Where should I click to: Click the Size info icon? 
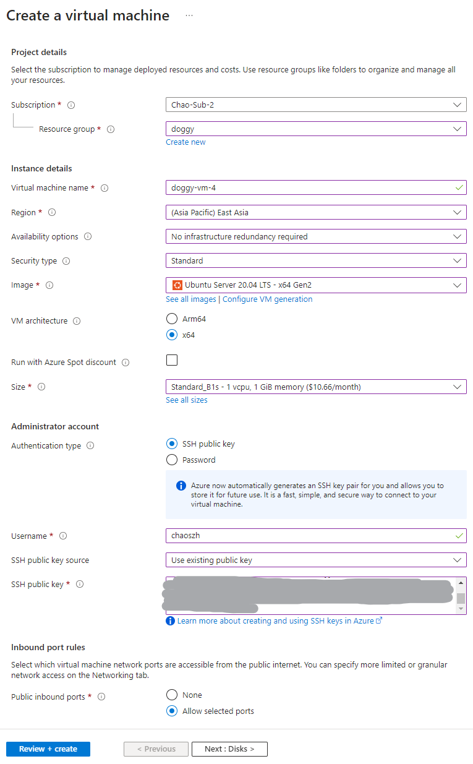click(x=40, y=387)
